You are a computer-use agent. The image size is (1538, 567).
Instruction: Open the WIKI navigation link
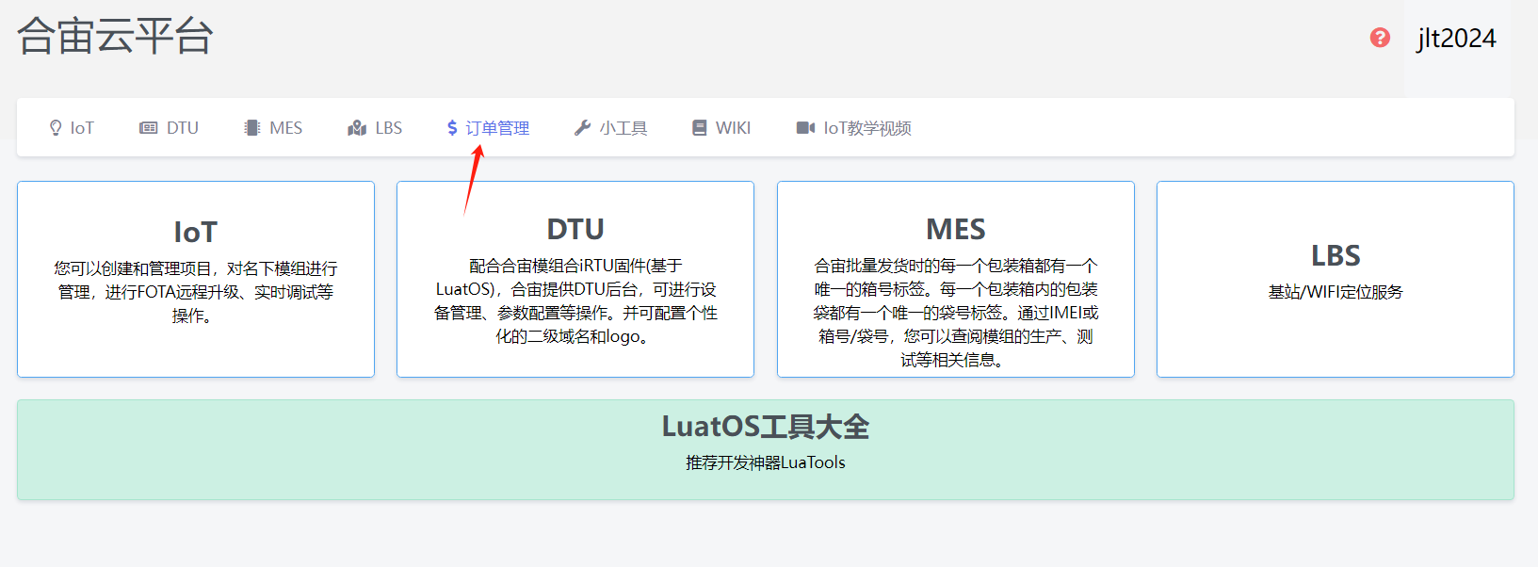tap(721, 128)
